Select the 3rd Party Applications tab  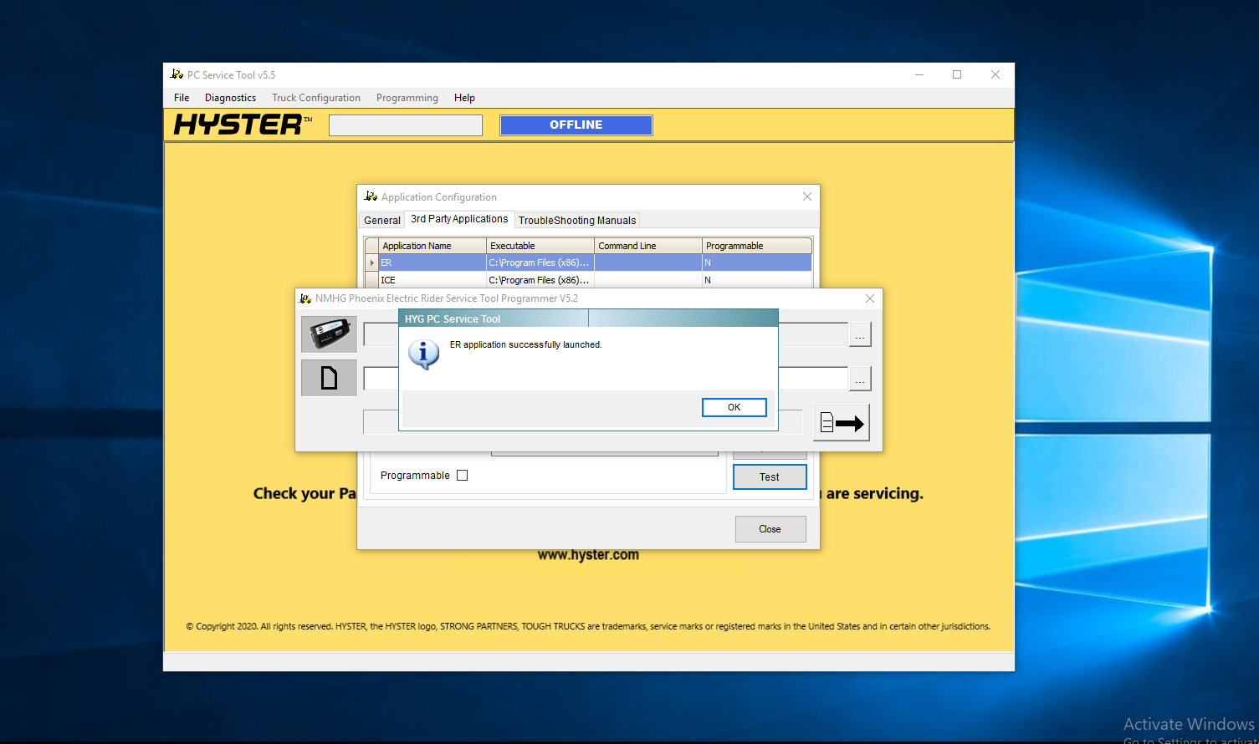click(459, 219)
